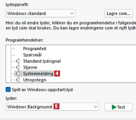Click the speaker icon next to Utropstegn
The height and width of the screenshot is (120, 136).
click(18, 80)
